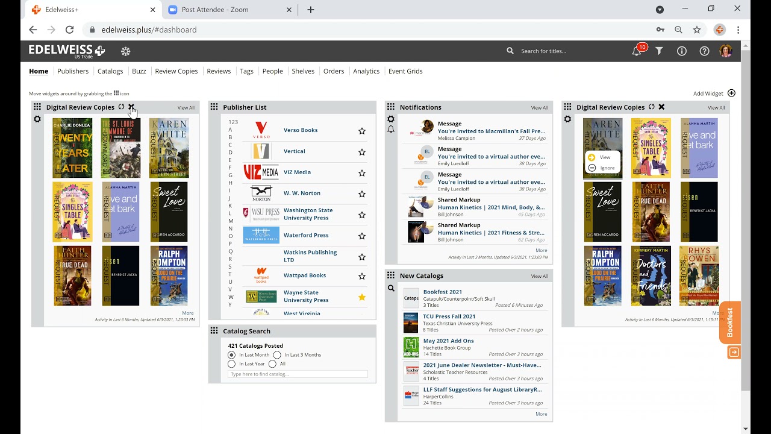Open TCU Press Fall 2021 catalog
This screenshot has width=771, height=434.
449,316
